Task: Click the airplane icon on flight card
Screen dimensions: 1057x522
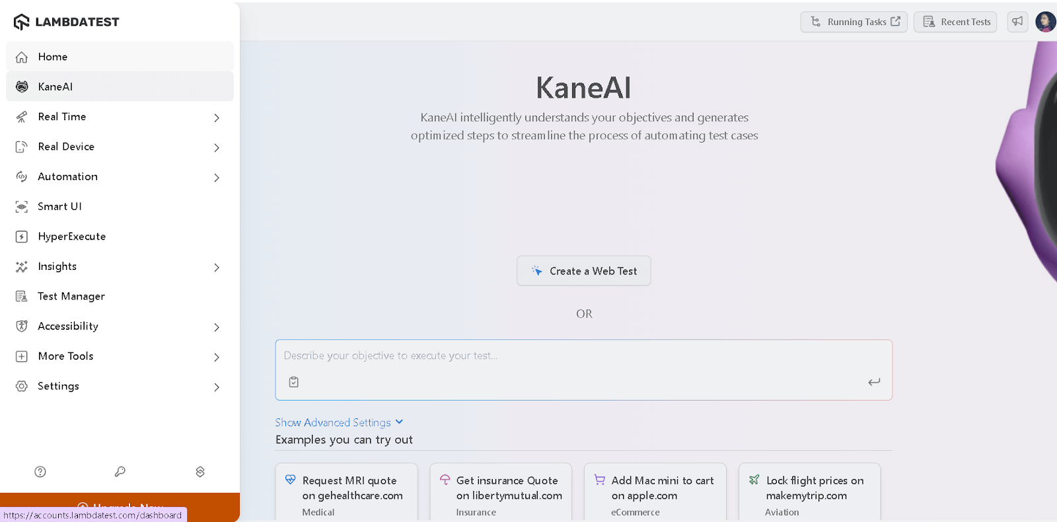Action: tap(754, 480)
